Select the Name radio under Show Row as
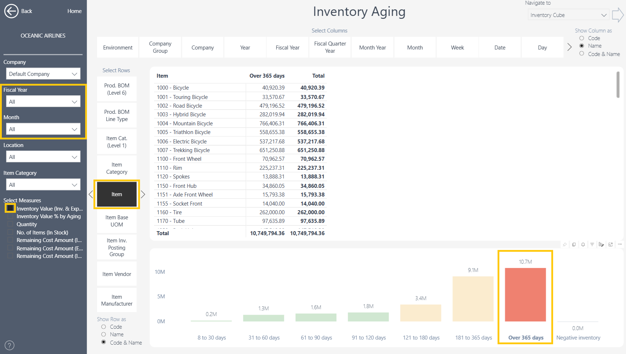This screenshot has width=626, height=354. click(104, 334)
